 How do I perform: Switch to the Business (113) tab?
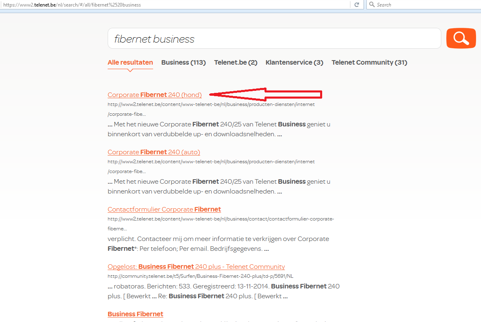183,63
